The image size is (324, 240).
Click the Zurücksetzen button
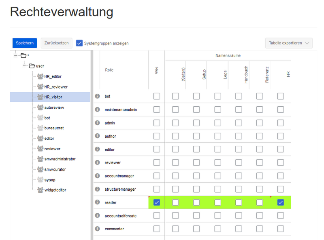point(56,43)
